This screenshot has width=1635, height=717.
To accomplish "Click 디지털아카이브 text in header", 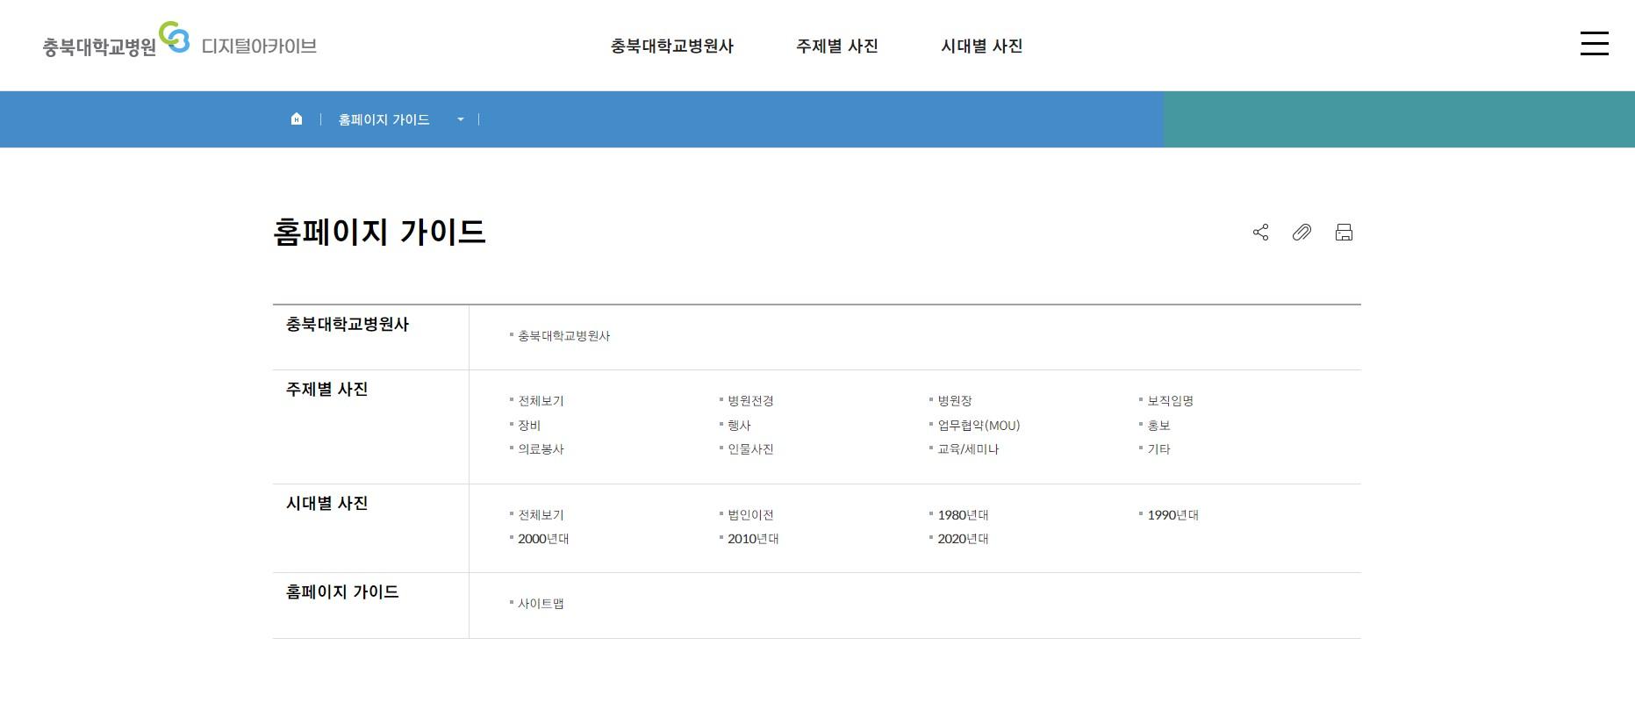I will (x=259, y=47).
